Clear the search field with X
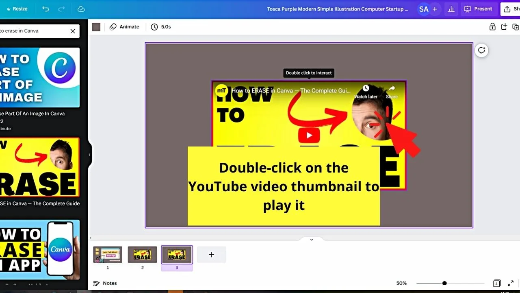 click(73, 31)
